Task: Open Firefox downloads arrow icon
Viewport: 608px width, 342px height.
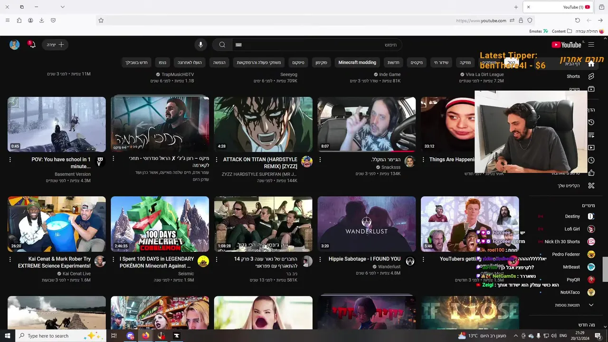Action: pyautogui.click(x=42, y=20)
